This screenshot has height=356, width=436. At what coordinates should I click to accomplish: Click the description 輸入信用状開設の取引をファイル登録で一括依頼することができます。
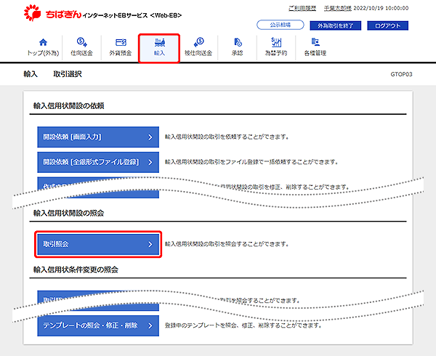(251, 162)
